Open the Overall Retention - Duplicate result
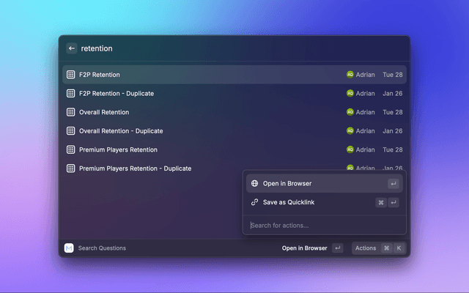The image size is (469, 293). (121, 131)
